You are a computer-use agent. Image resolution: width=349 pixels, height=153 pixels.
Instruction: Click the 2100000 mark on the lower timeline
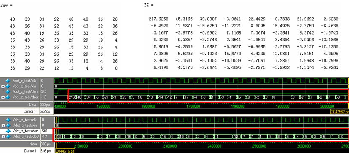click(x=81, y=146)
